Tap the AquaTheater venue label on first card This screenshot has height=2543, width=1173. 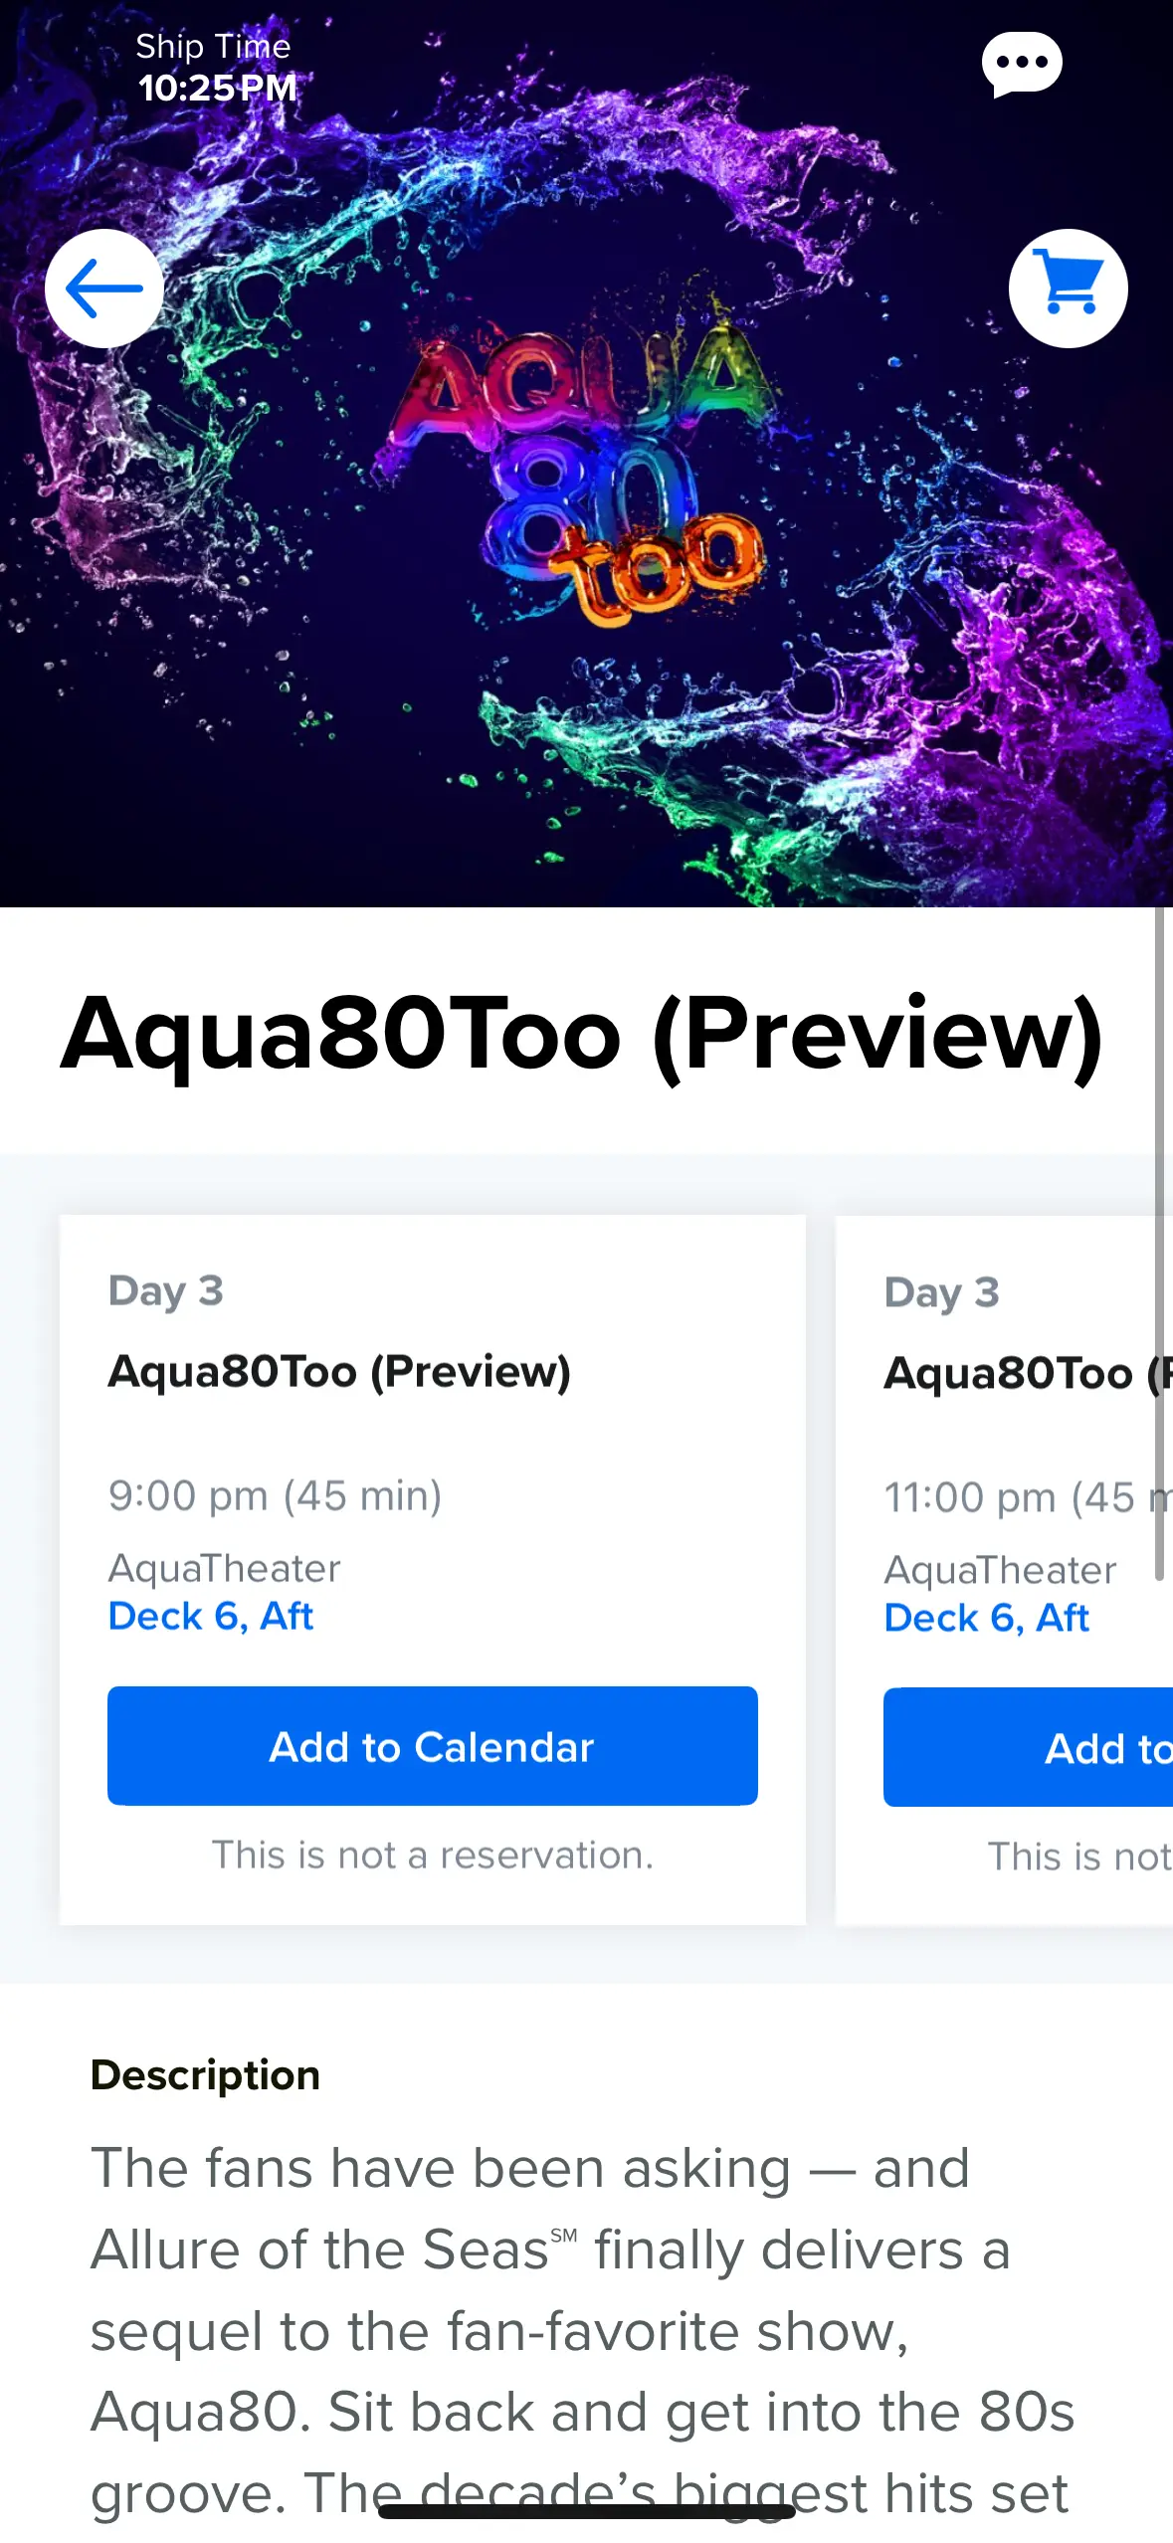click(x=224, y=1569)
